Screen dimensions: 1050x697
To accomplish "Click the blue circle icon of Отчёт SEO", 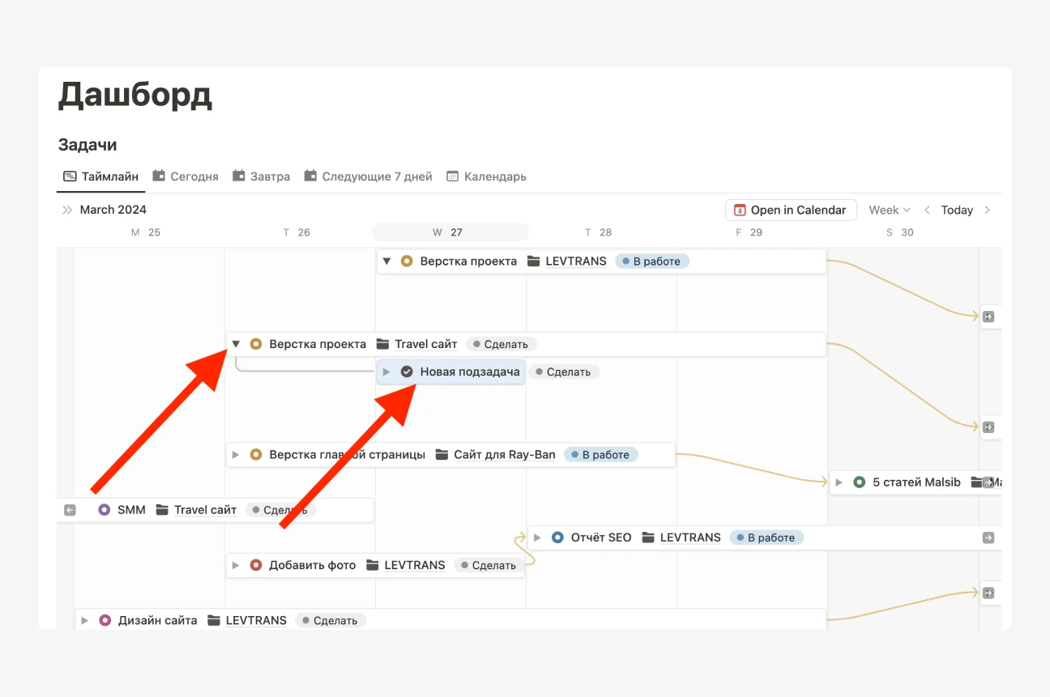I will 557,538.
